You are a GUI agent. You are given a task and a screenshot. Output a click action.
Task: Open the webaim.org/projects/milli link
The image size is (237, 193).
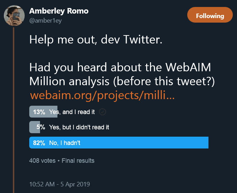point(102,95)
